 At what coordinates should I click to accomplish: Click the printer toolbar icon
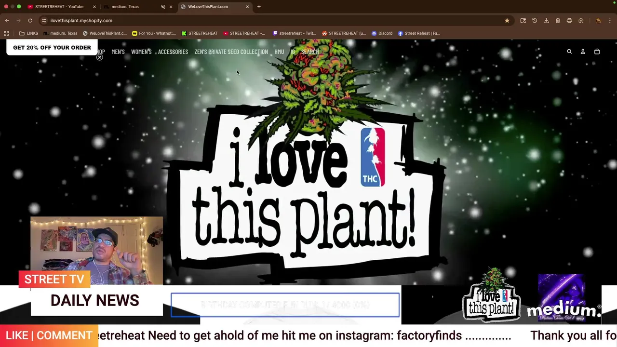click(569, 21)
